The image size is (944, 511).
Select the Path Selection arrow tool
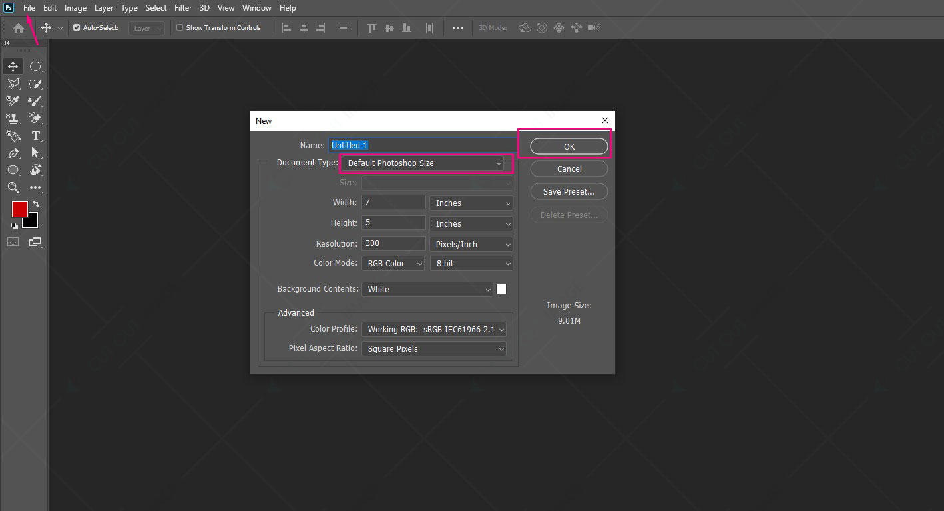pyautogui.click(x=35, y=153)
